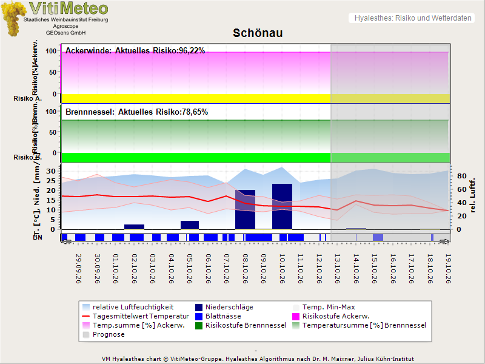The width and height of the screenshot is (485, 364).
Task: Click the precipitation bar for 02.10.26
Action: point(134,227)
